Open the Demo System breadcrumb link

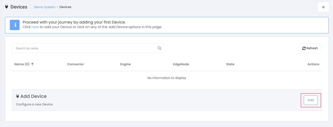tap(45, 7)
